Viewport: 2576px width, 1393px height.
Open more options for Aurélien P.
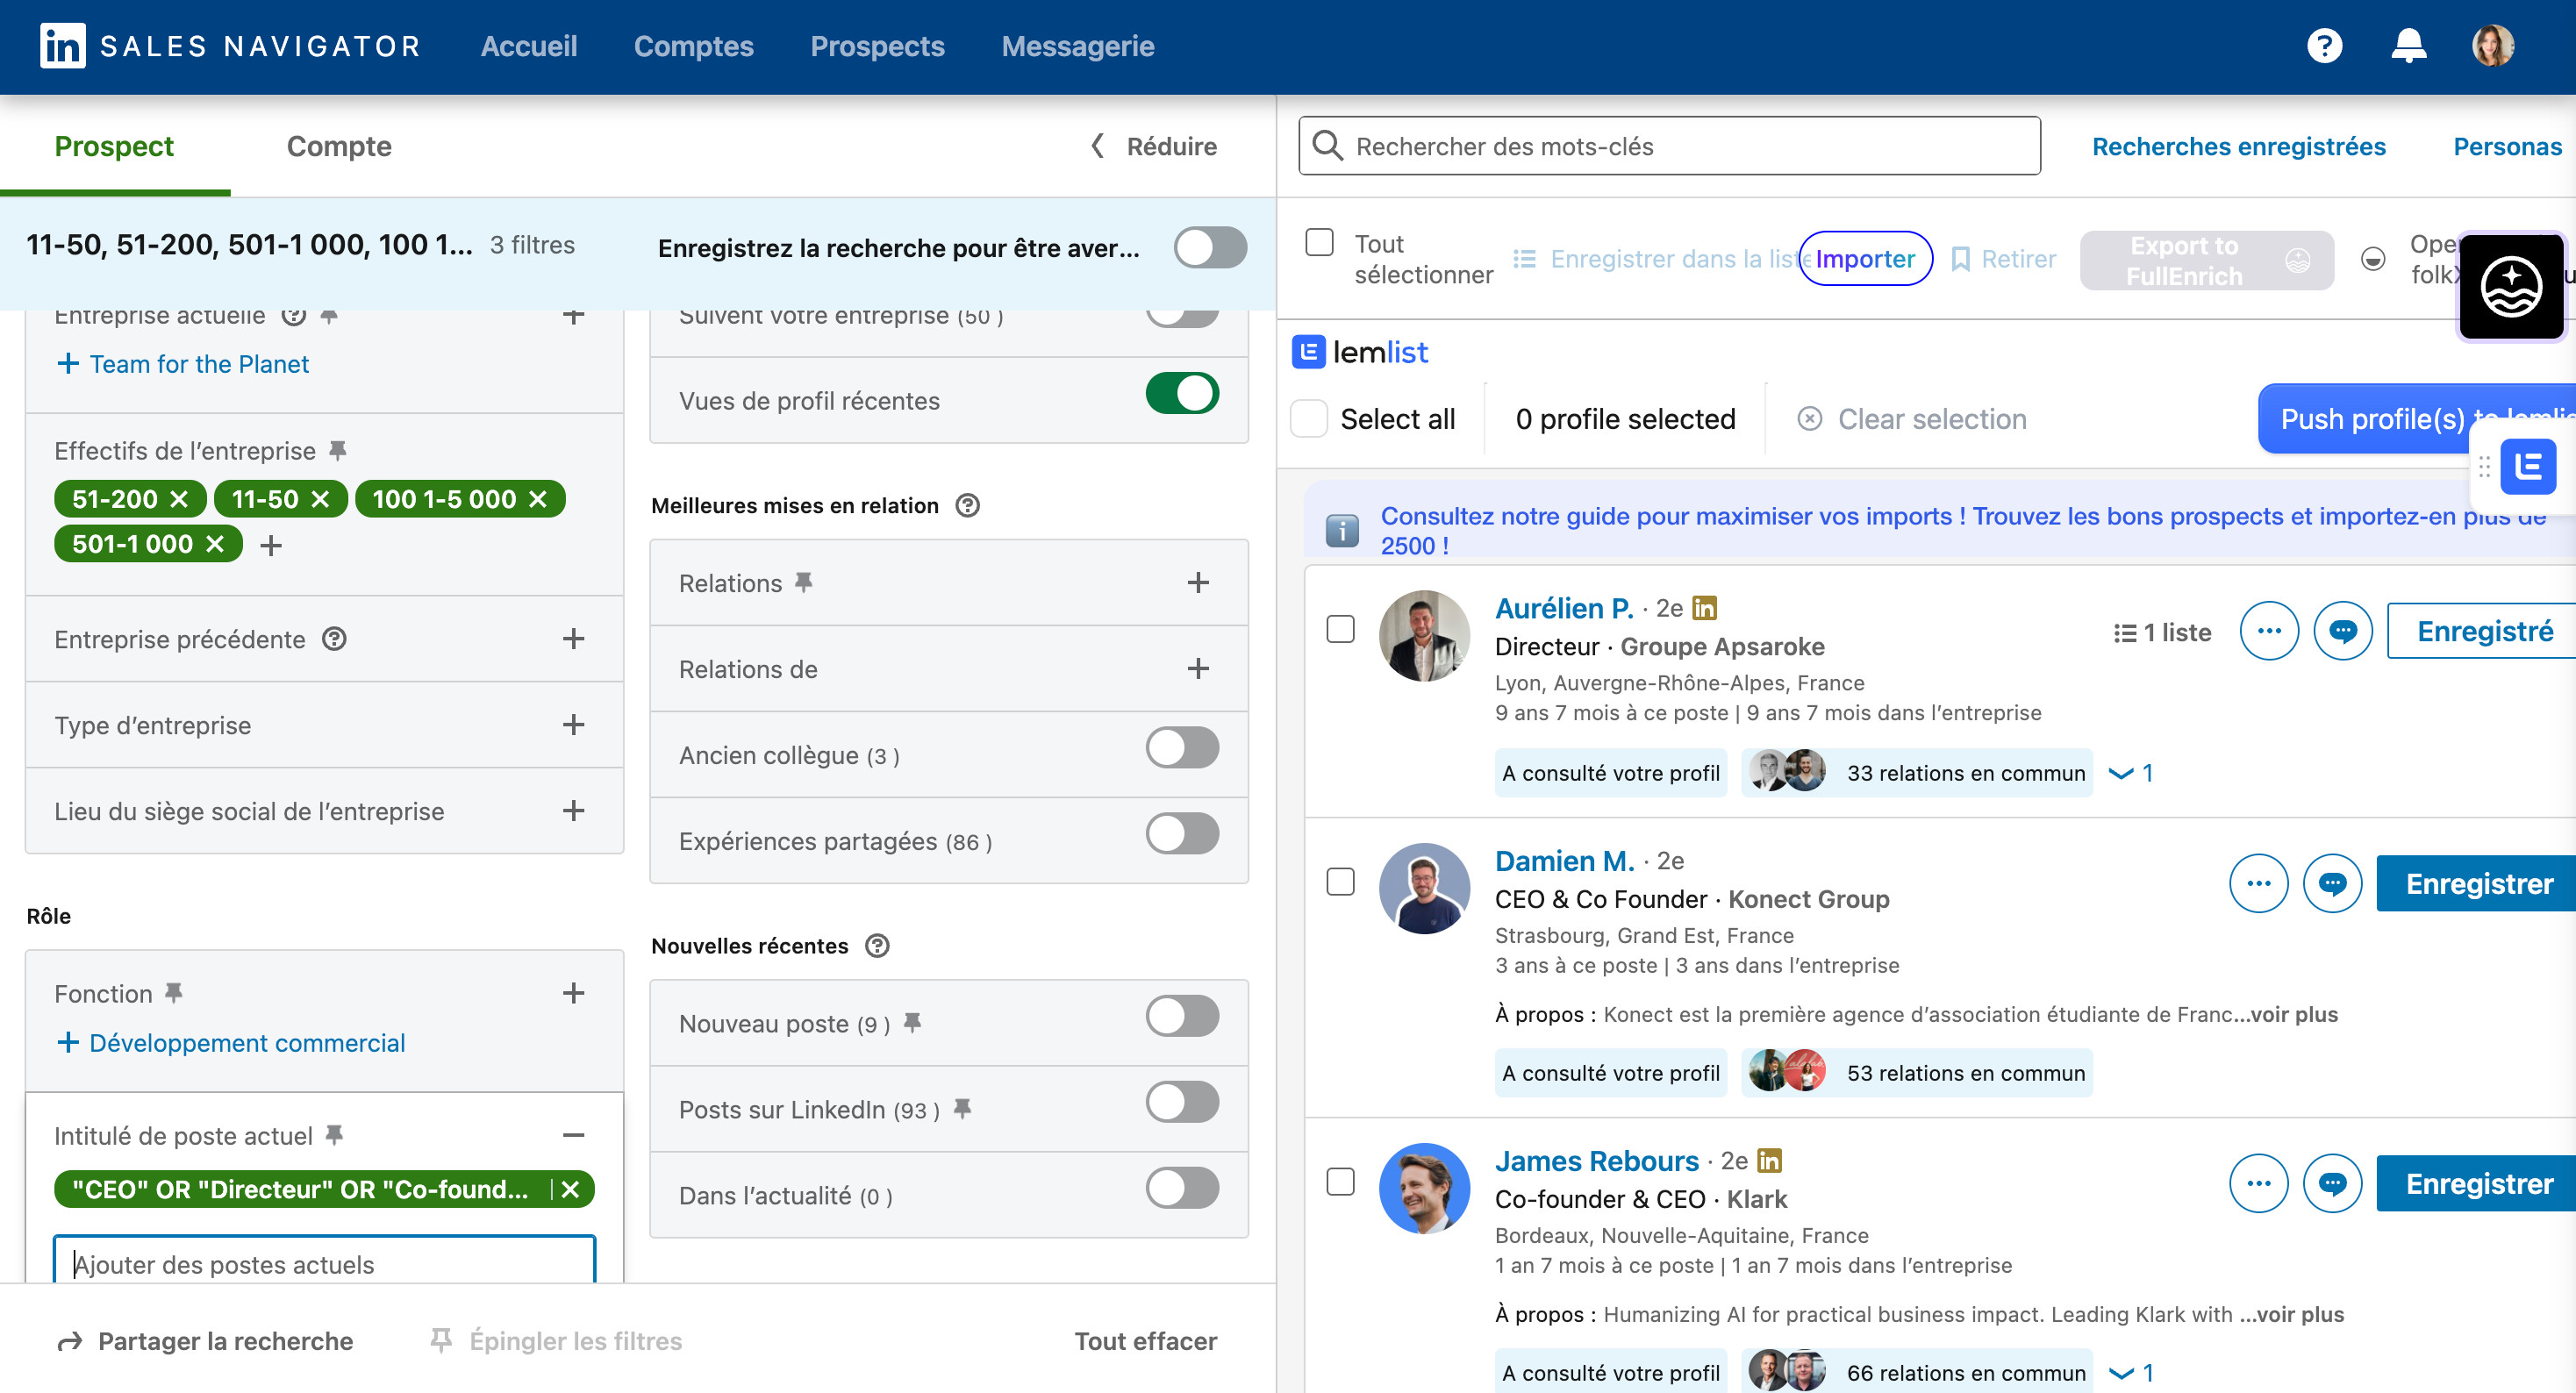2269,631
